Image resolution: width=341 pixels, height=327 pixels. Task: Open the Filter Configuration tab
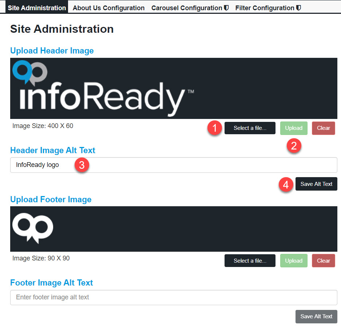(x=268, y=8)
